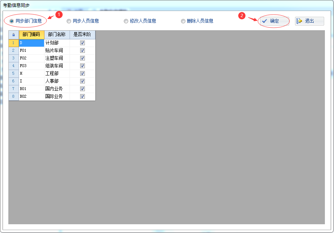
Task: Pick the 删除人员信息 radio option
Action: pos(183,21)
